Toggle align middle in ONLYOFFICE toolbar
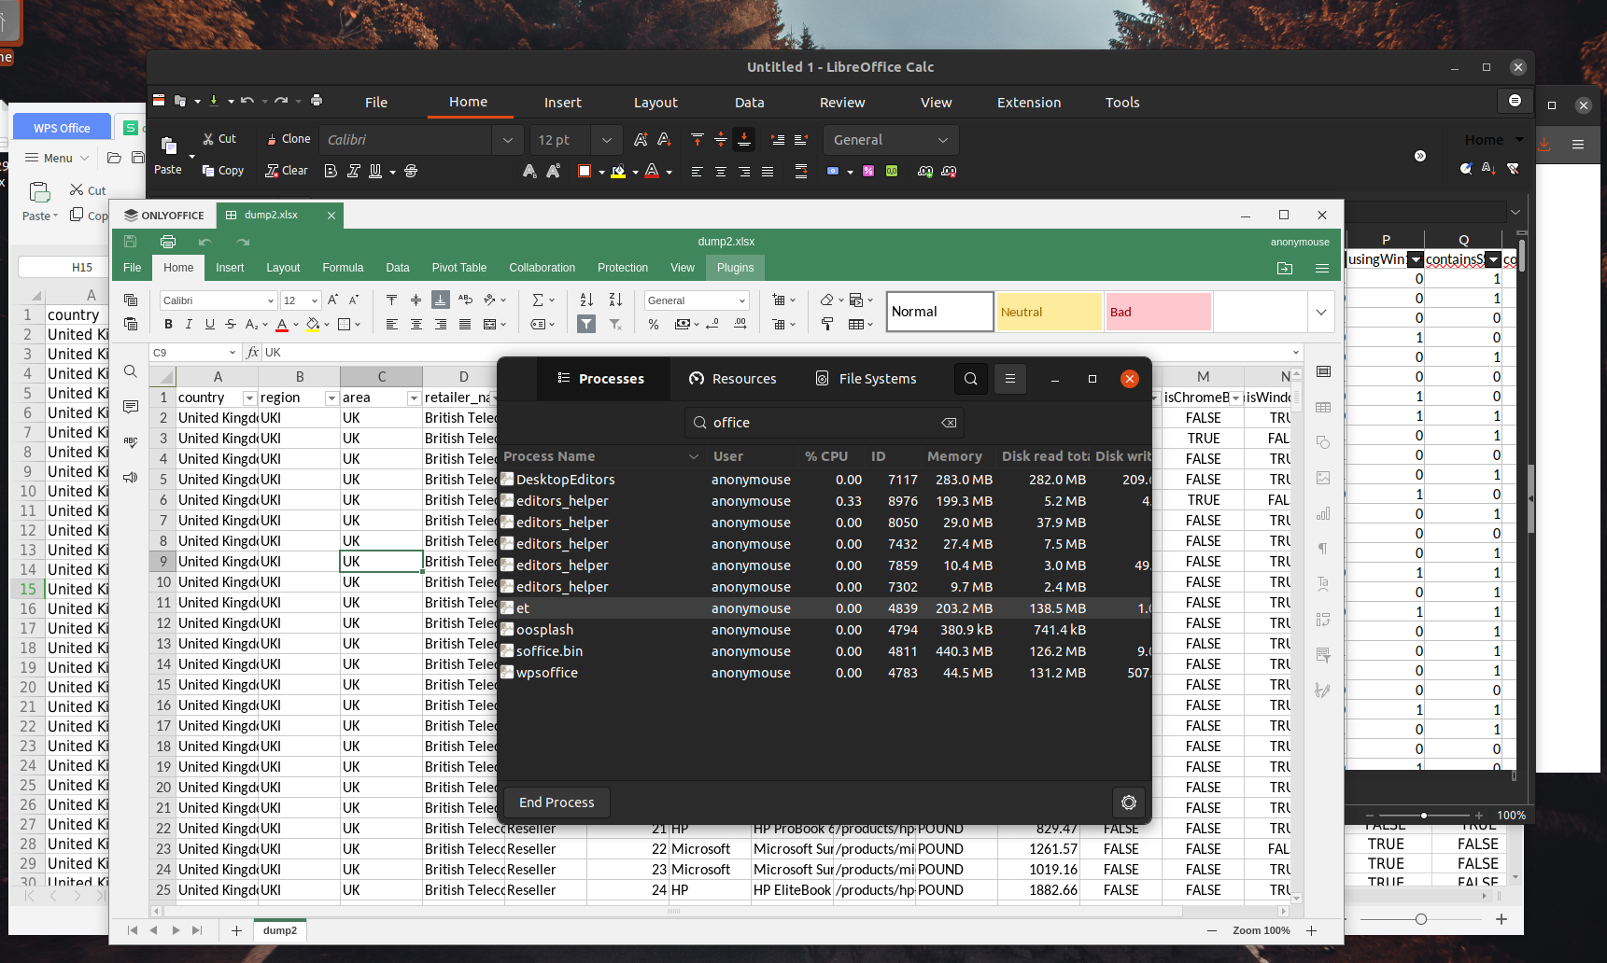Screen dimensions: 1607x963 coord(416,300)
